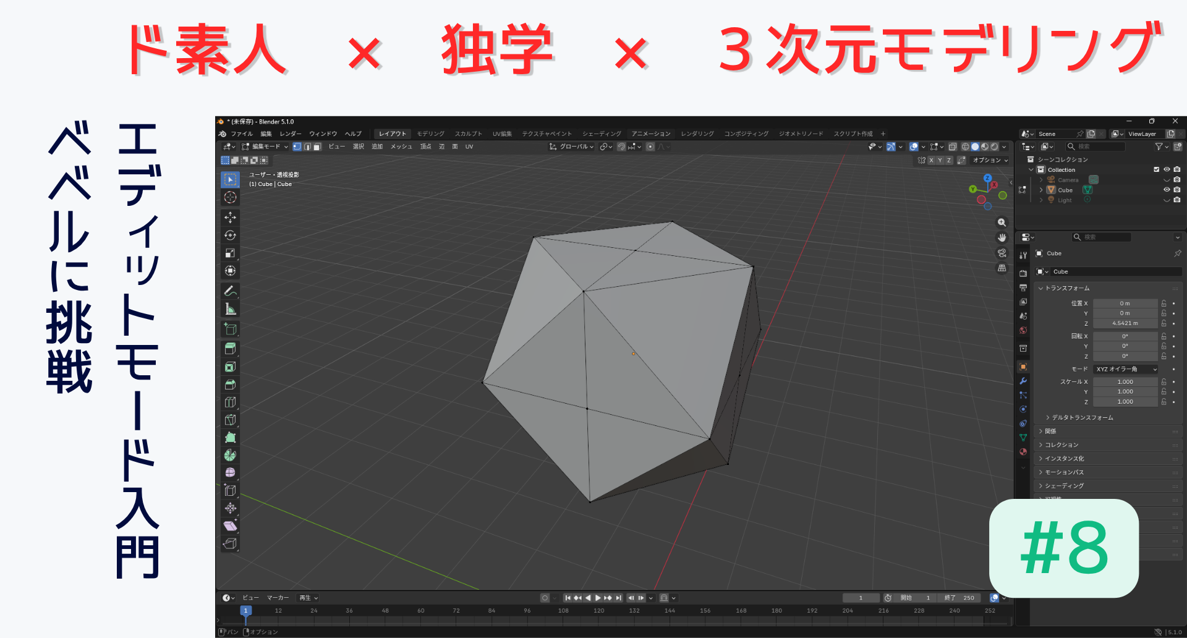Enable face select mode
Screen dimensions: 1187x638
click(317, 147)
